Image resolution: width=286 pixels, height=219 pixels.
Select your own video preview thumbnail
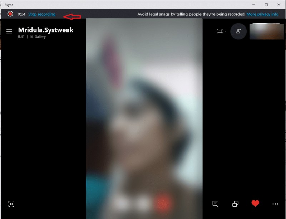266,31
